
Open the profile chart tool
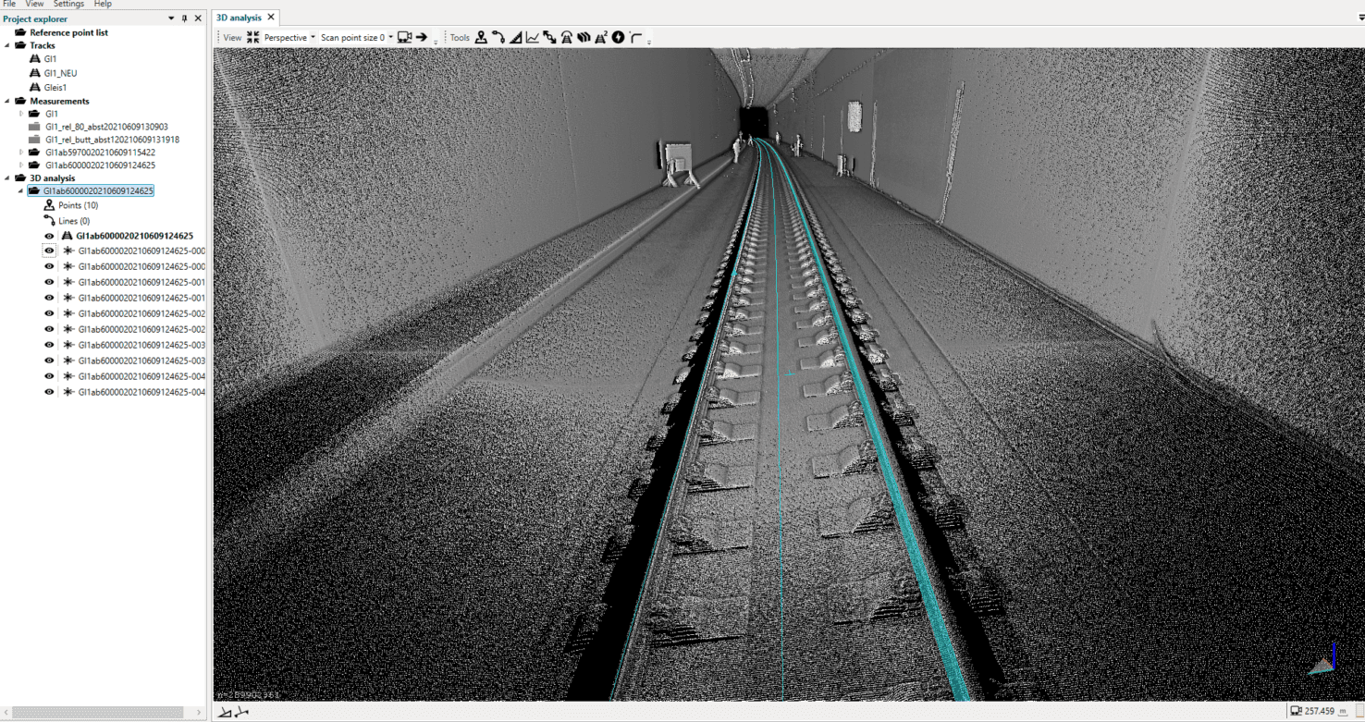click(533, 38)
